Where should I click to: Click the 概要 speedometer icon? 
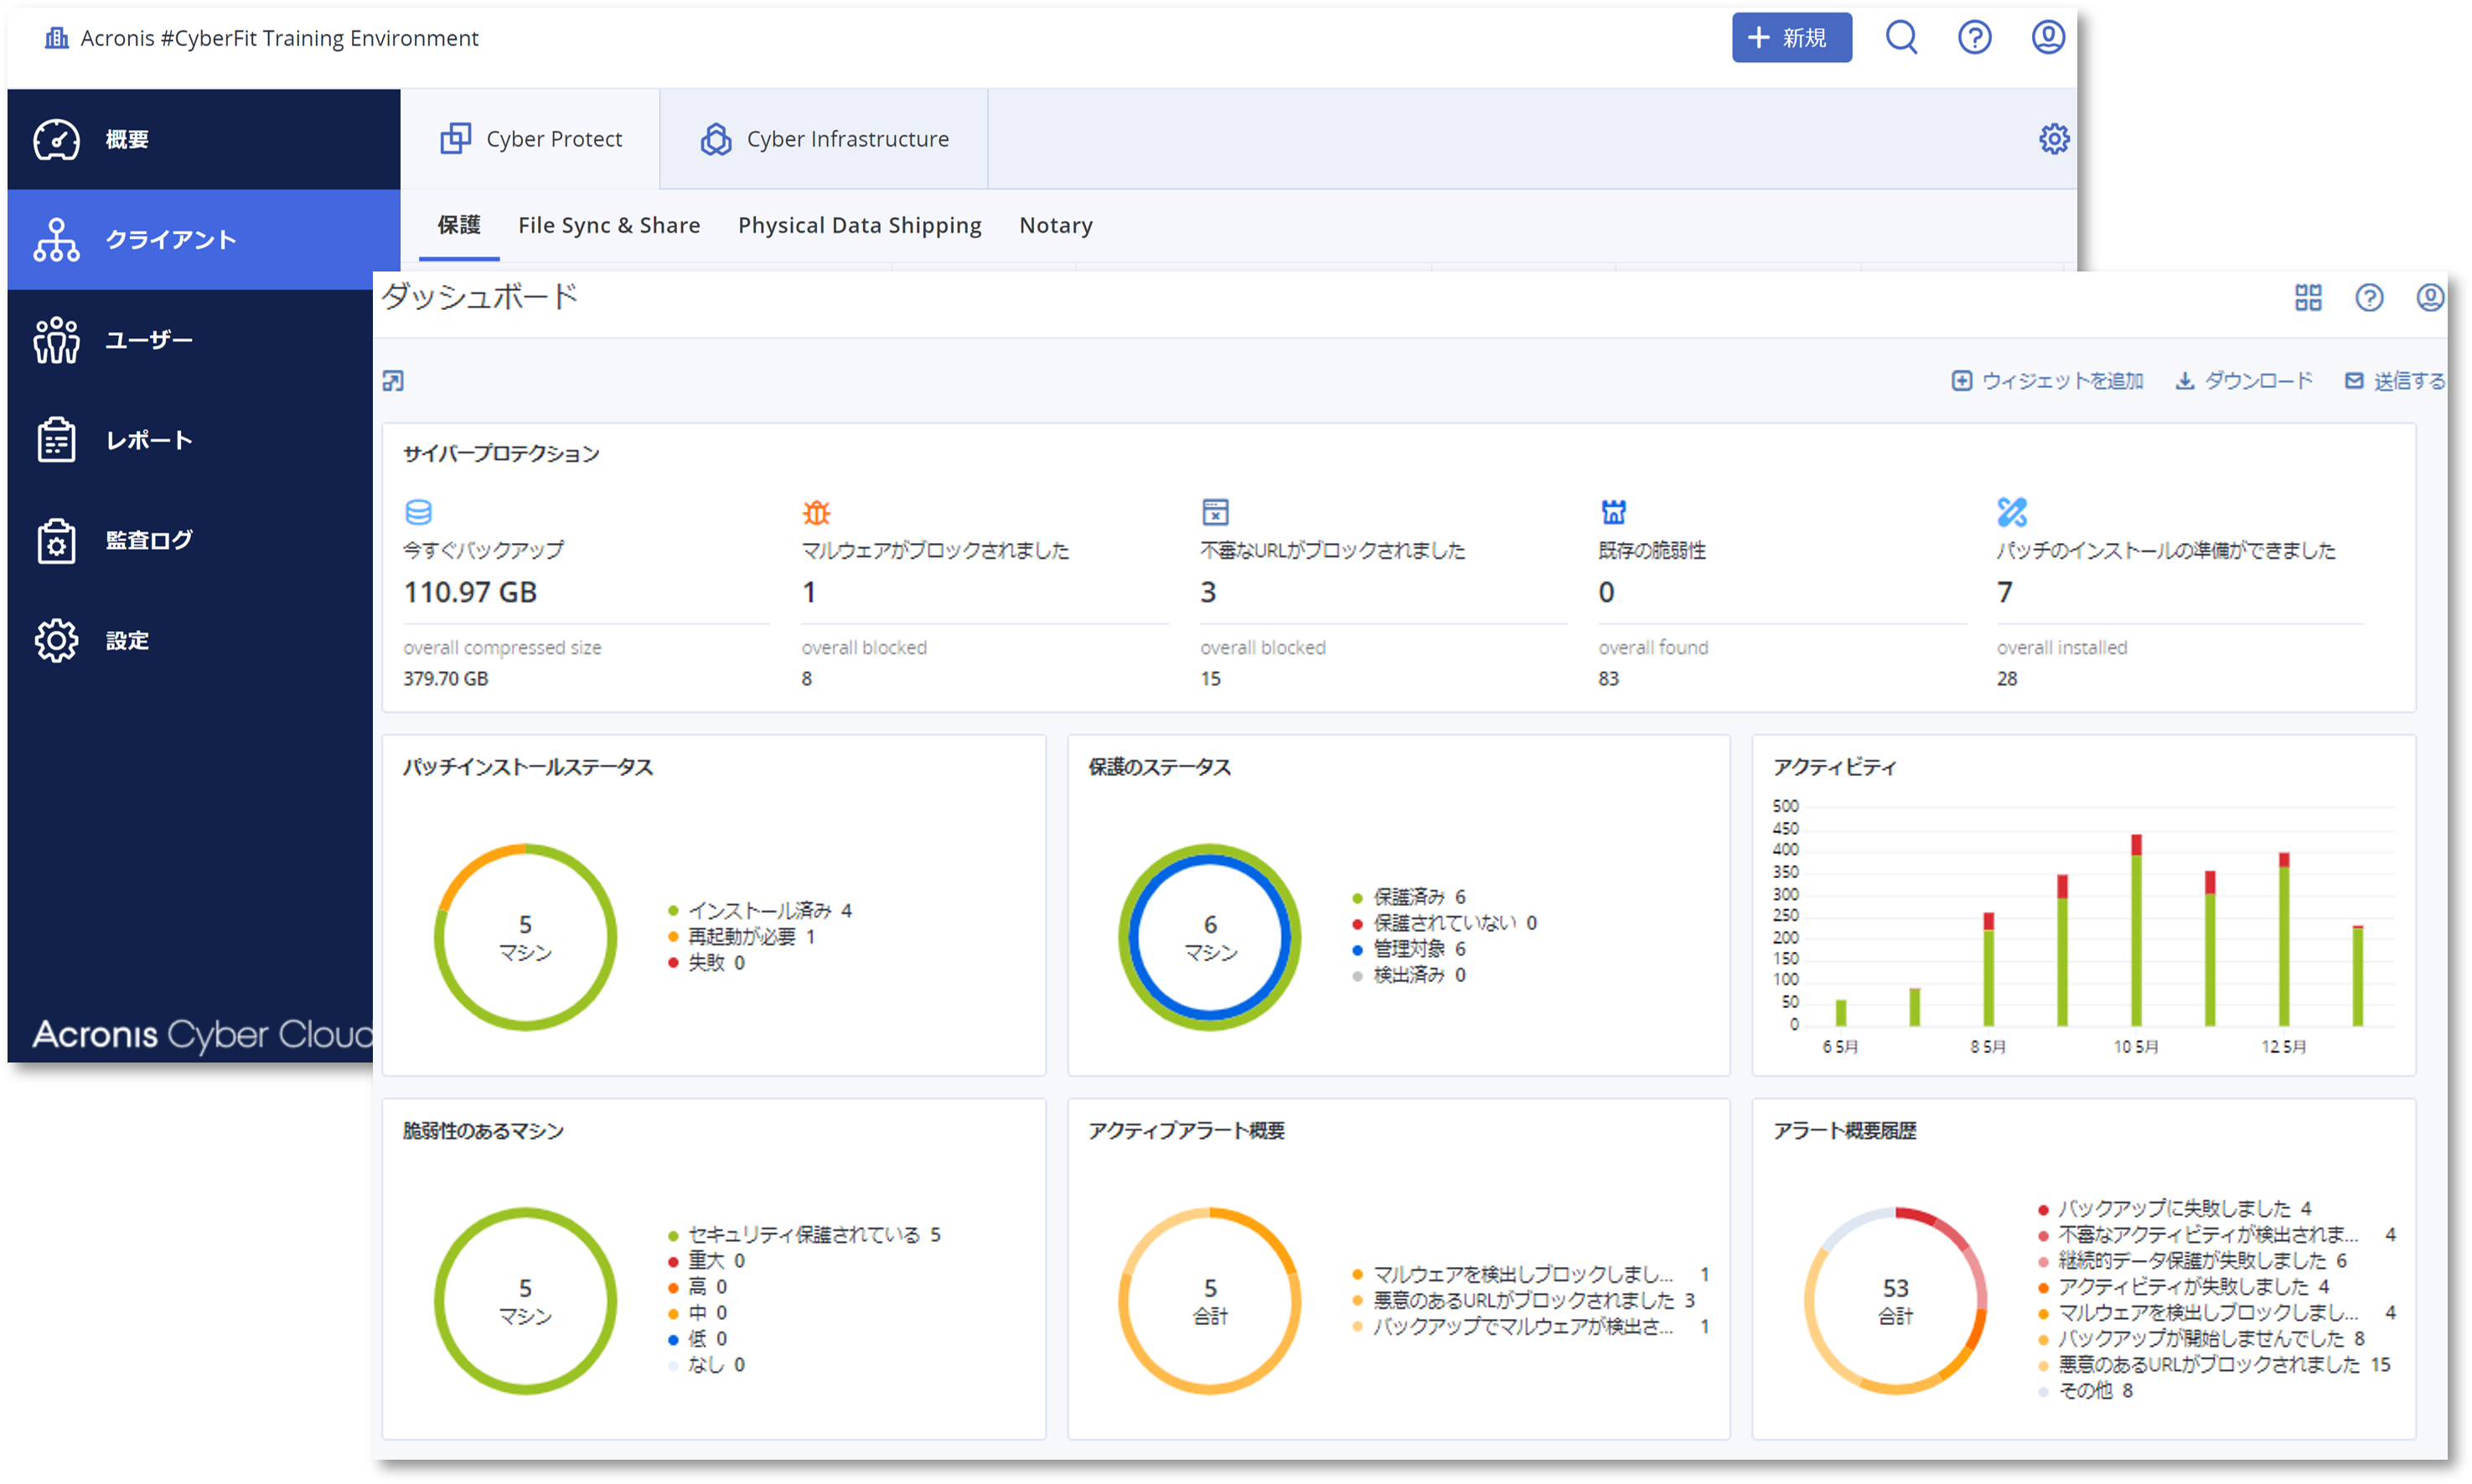tap(56, 140)
